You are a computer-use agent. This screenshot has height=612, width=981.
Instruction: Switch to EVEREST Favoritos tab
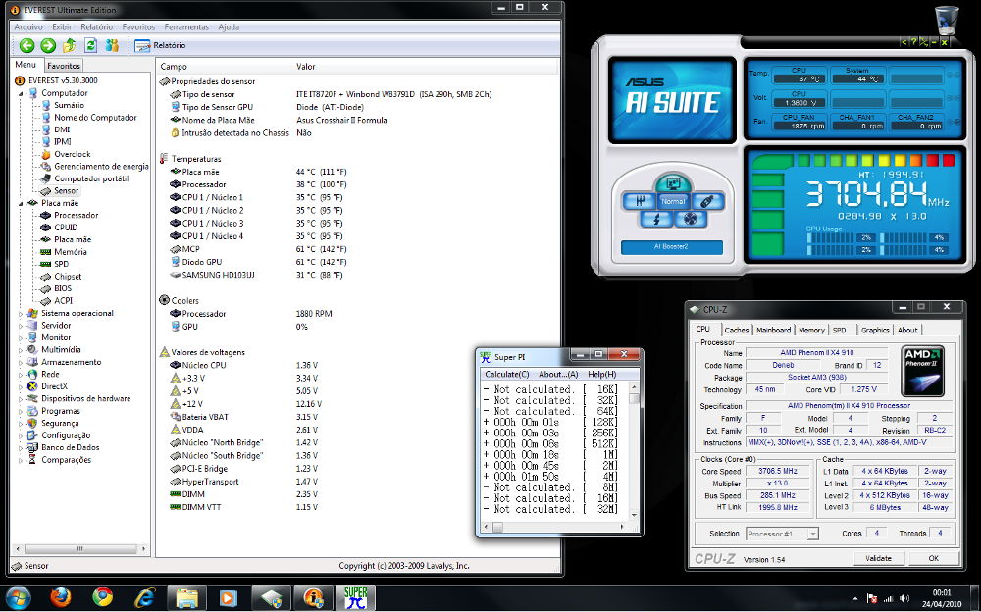click(64, 65)
